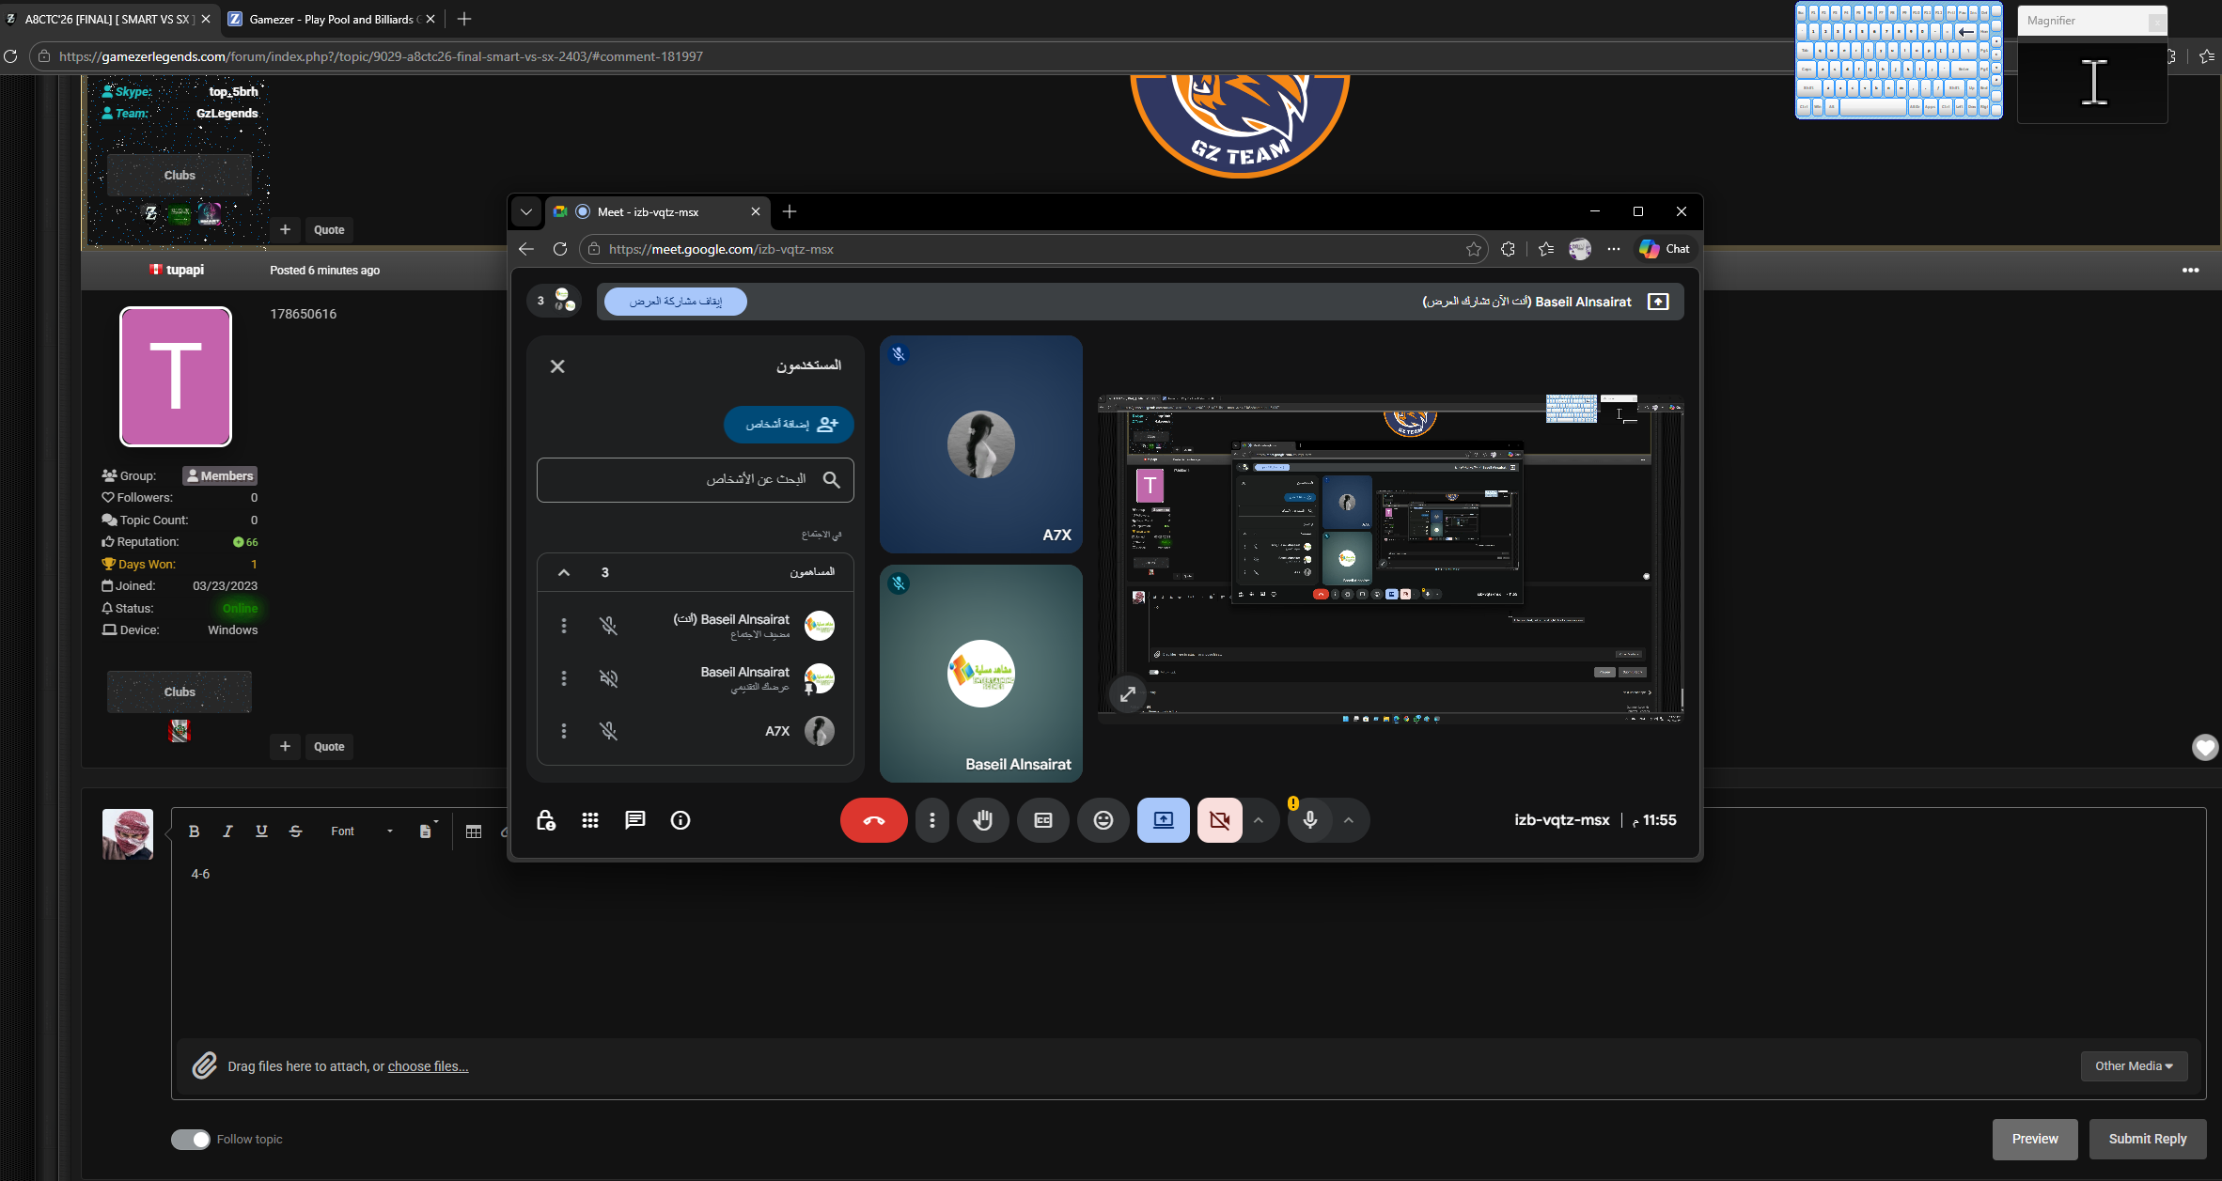
Task: Open the Meet activities grid icon
Action: point(590,820)
